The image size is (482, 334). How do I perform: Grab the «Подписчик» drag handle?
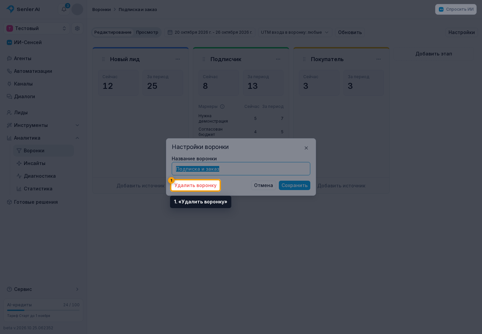click(204, 59)
